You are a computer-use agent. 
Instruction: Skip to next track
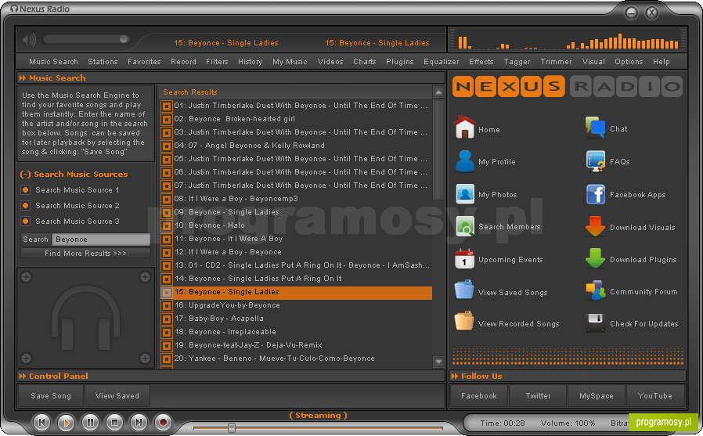tap(139, 422)
